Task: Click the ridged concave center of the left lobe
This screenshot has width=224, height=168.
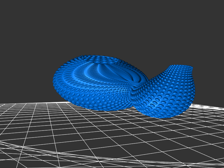Action: pos(112,73)
